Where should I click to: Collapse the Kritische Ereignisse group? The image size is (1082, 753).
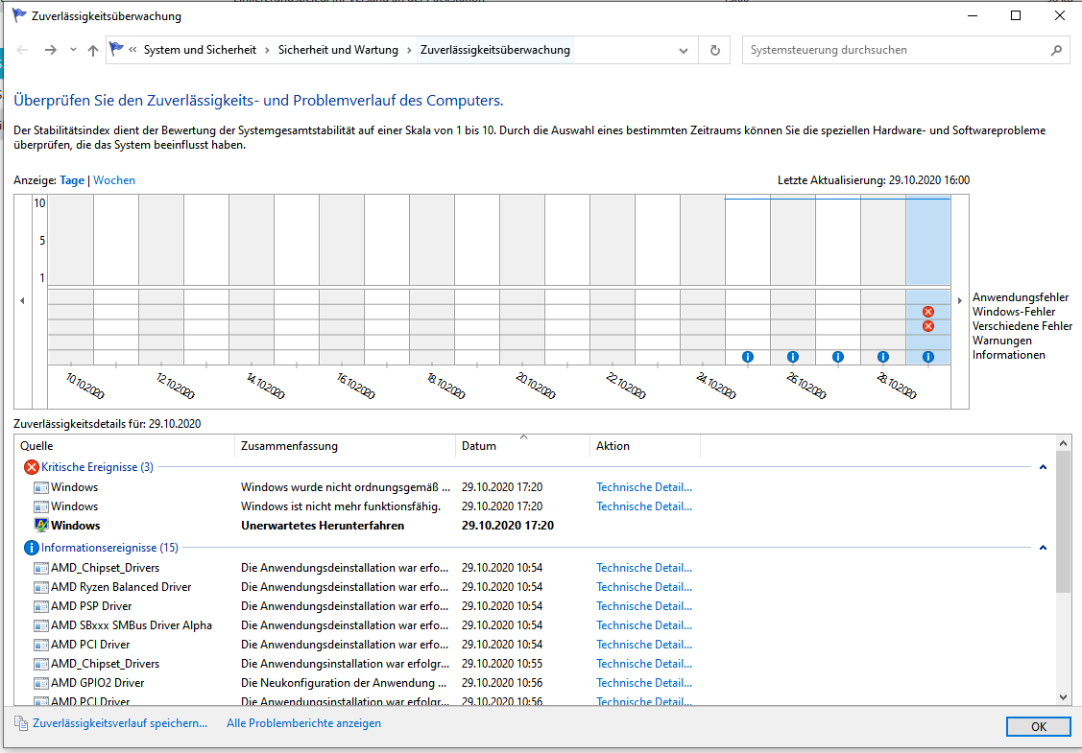tap(1043, 467)
